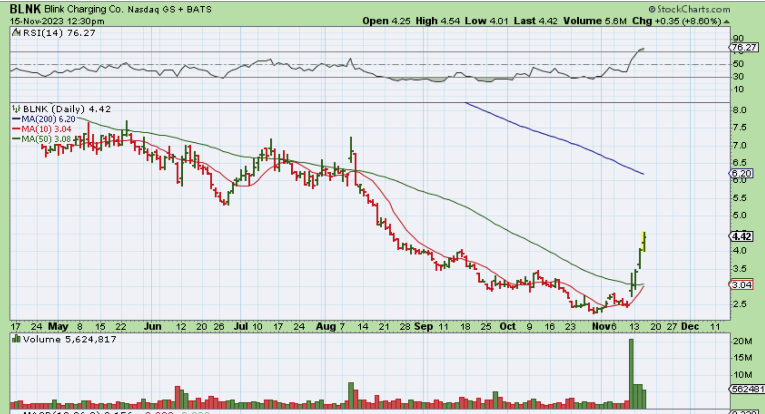Click the red MA(10) legend line swatch
The image size is (765, 414).
point(16,129)
